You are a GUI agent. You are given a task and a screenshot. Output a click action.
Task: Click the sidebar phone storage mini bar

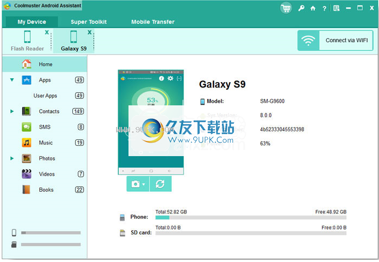click(51, 233)
